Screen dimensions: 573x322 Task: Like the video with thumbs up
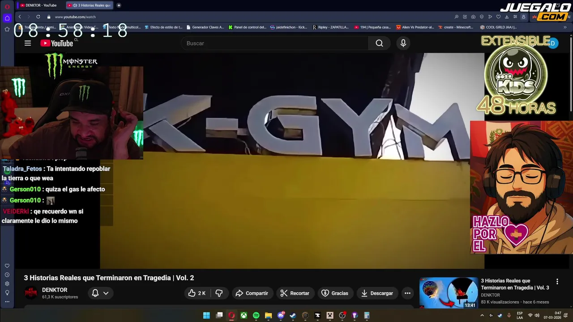coord(197,293)
